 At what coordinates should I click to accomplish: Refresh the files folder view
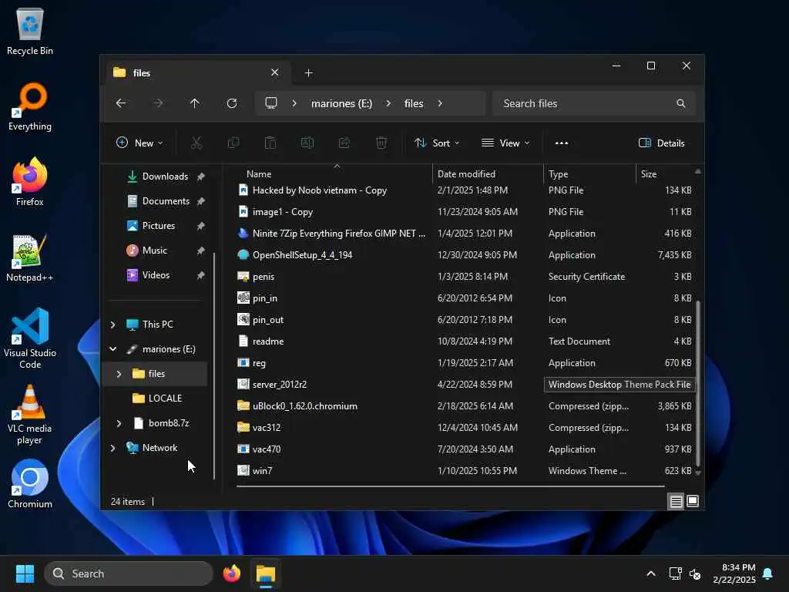coord(232,103)
